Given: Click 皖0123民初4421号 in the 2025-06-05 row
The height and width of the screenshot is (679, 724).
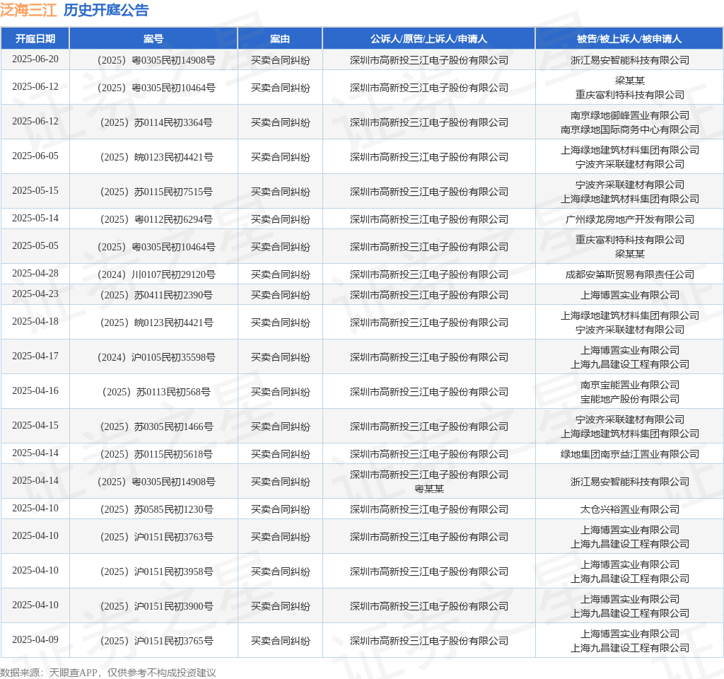Looking at the screenshot, I should (174, 157).
